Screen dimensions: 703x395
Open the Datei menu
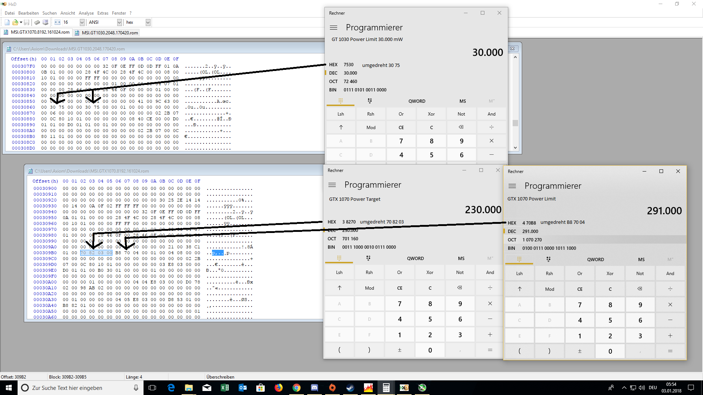click(10, 13)
